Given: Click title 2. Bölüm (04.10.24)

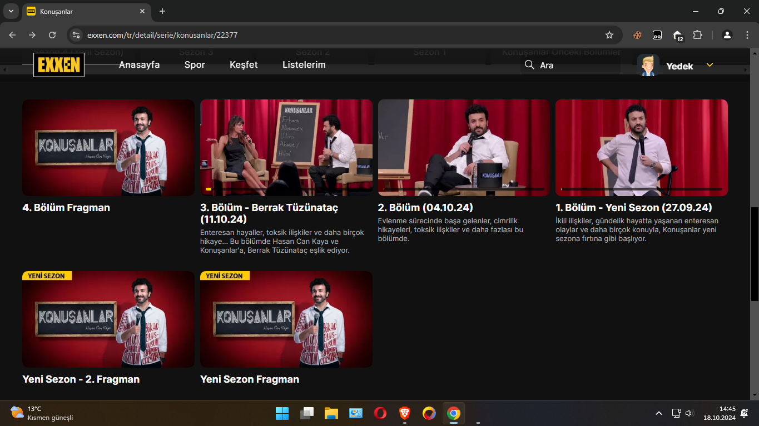Looking at the screenshot, I should point(425,208).
